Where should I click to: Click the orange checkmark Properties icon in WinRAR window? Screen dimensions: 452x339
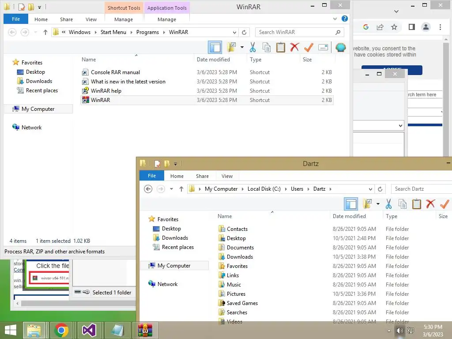[309, 47]
